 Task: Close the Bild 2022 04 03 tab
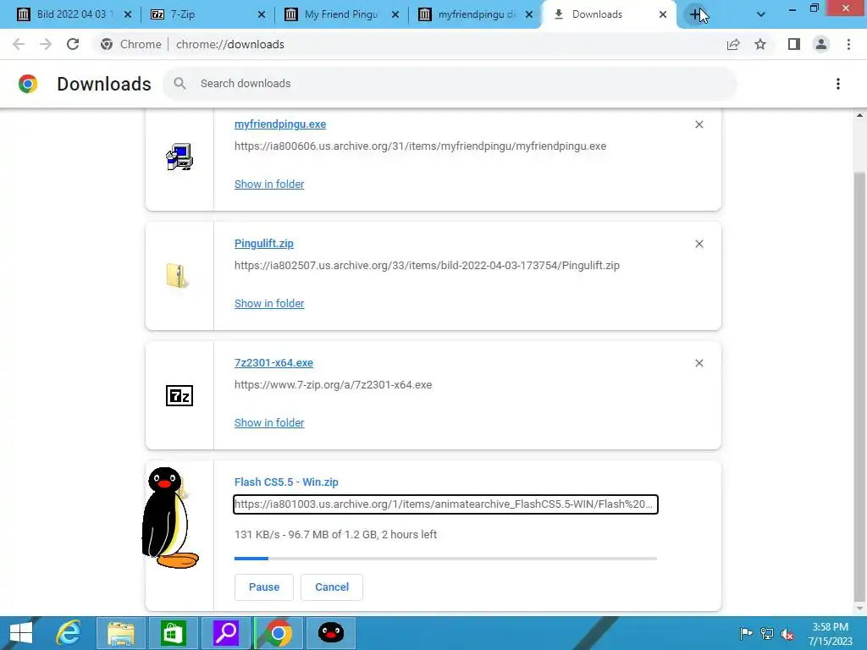[128, 14]
